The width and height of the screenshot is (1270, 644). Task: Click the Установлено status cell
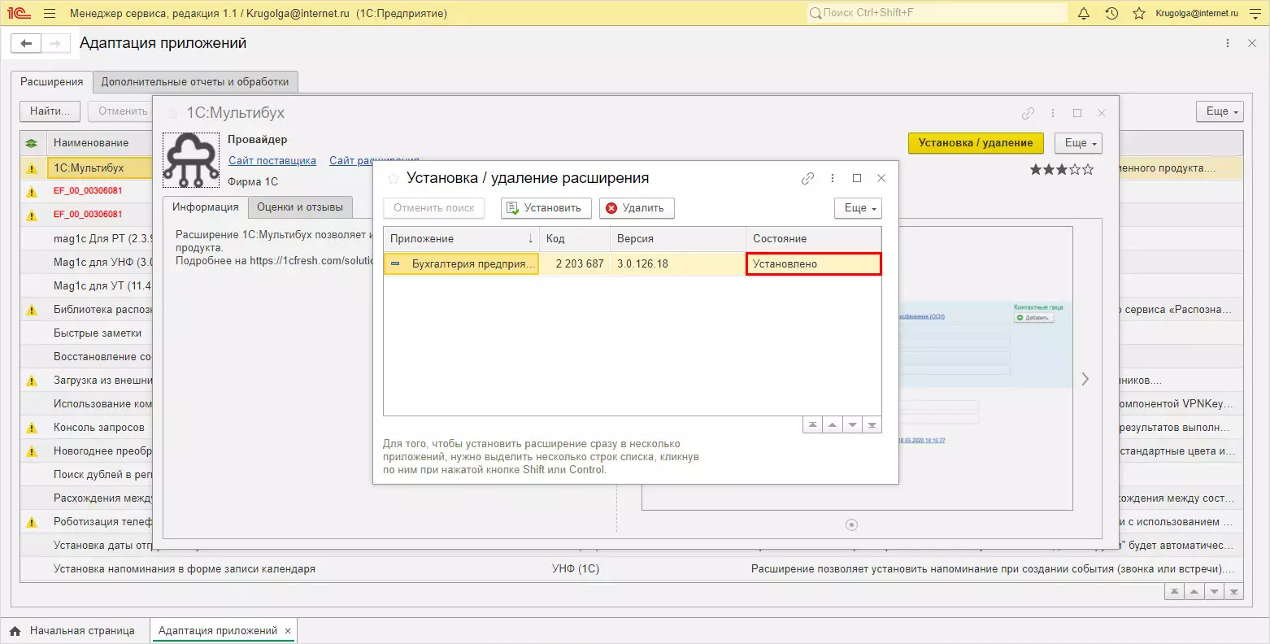(x=813, y=264)
